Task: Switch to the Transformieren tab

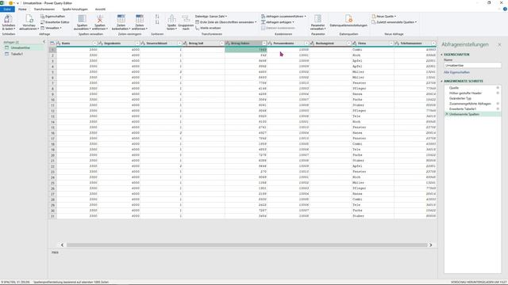Action: coord(44,9)
